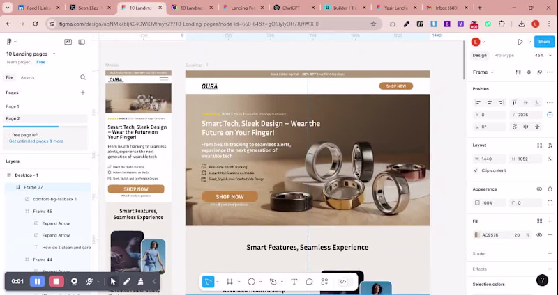
Task: Switch to ChatGPT browser tab
Action: [x=294, y=8]
